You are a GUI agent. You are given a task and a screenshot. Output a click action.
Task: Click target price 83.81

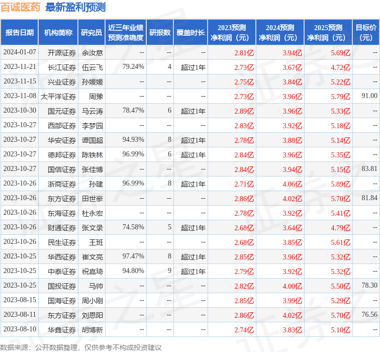point(369,169)
